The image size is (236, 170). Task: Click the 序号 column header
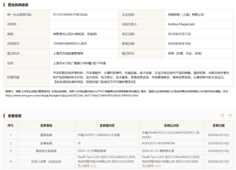(11, 125)
